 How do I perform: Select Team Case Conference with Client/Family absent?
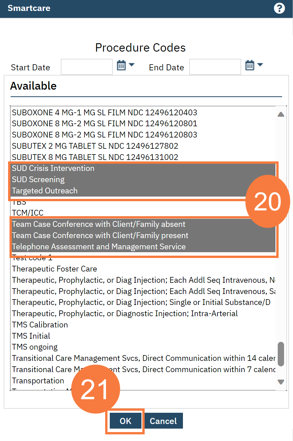99,224
